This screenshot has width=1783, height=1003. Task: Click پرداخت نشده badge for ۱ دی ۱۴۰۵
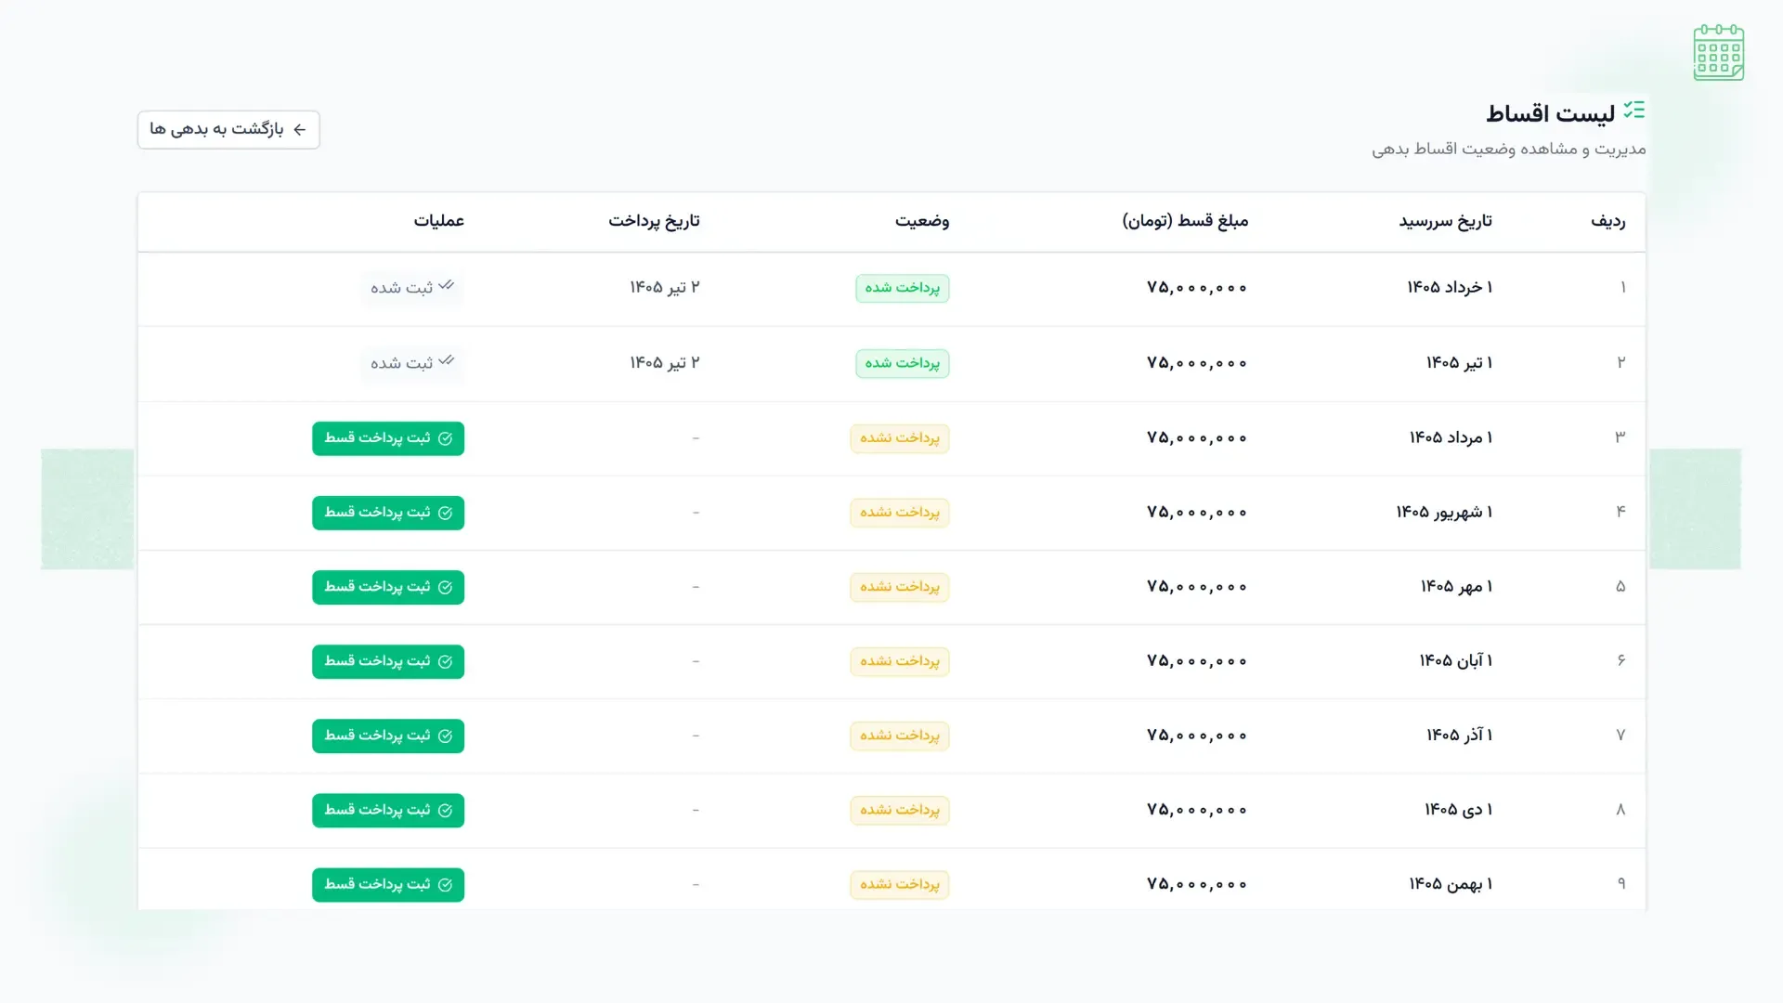click(899, 810)
